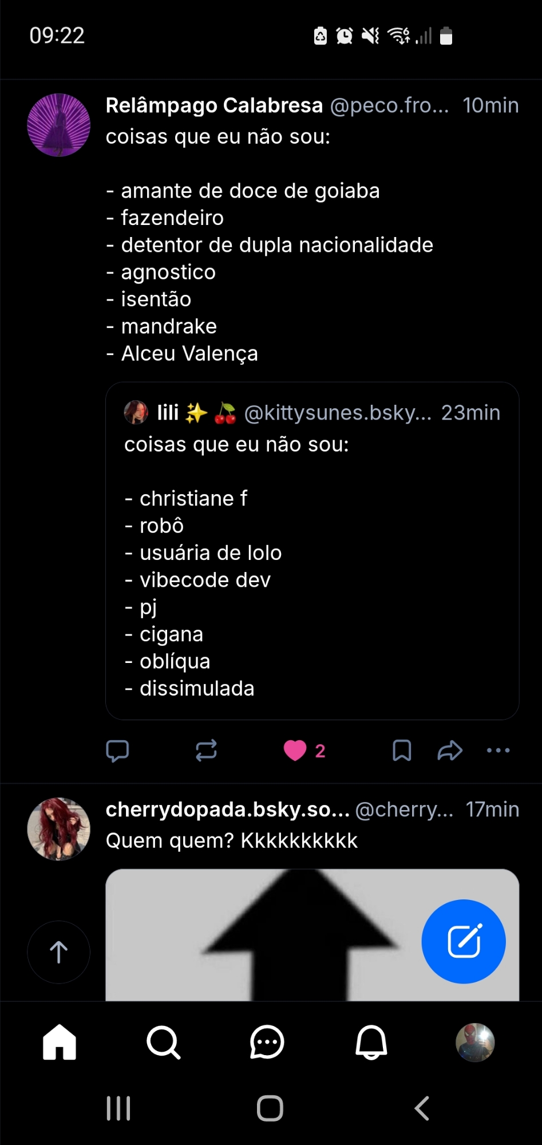This screenshot has height=1145, width=542.
Task: Tap the cherrydopada.bsky.so... username link
Action: (227, 810)
